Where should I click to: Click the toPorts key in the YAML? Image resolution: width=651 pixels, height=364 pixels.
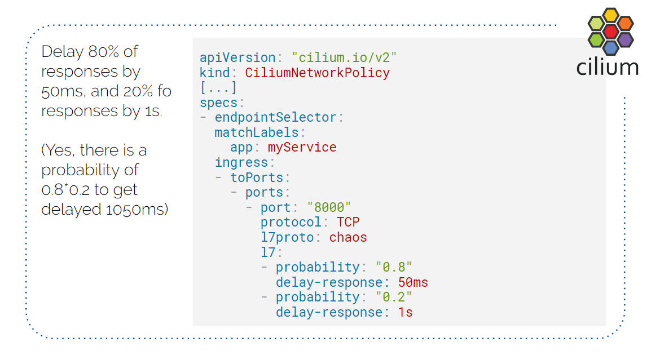pos(256,177)
